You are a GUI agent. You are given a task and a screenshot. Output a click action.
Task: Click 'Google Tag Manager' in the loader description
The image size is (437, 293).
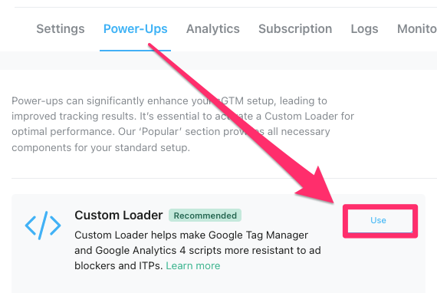[258, 235]
